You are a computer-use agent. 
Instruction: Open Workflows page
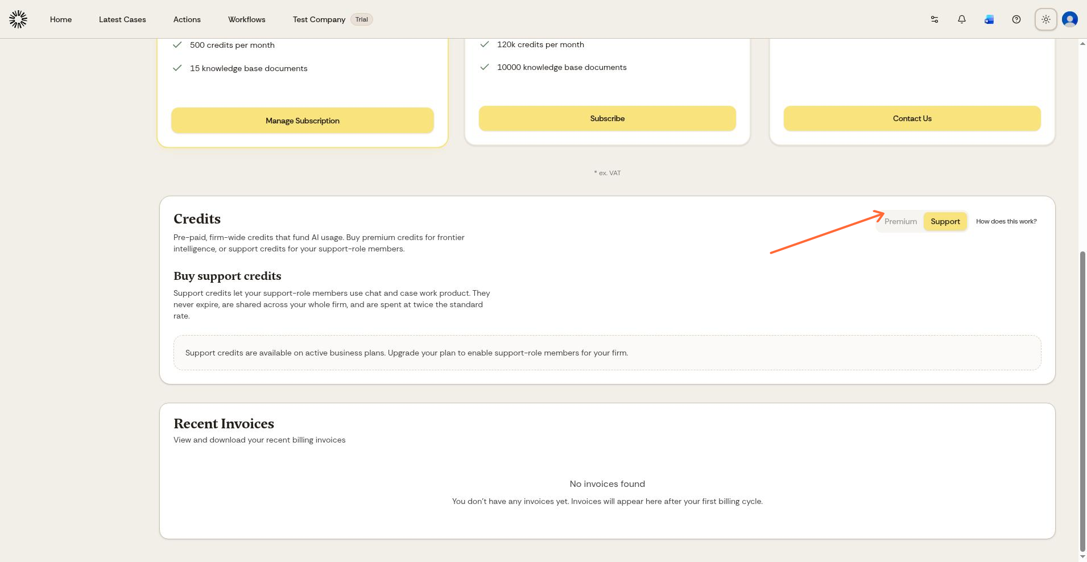(247, 19)
